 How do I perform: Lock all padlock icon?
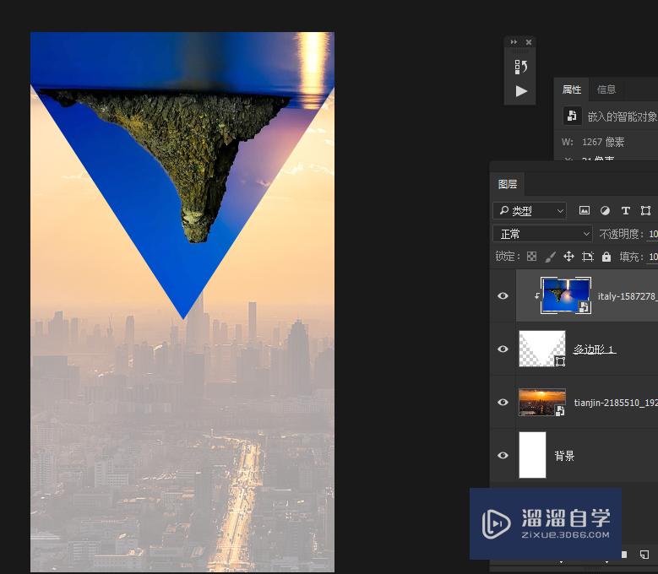[606, 256]
